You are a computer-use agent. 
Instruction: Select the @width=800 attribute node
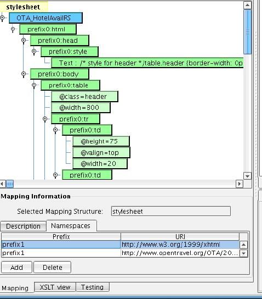coord(81,108)
